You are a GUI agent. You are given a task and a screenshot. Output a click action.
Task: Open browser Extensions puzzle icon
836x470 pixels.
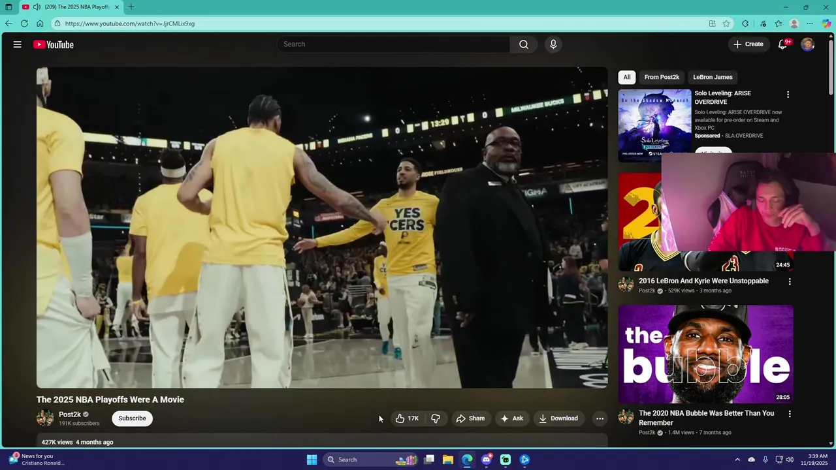point(745,23)
